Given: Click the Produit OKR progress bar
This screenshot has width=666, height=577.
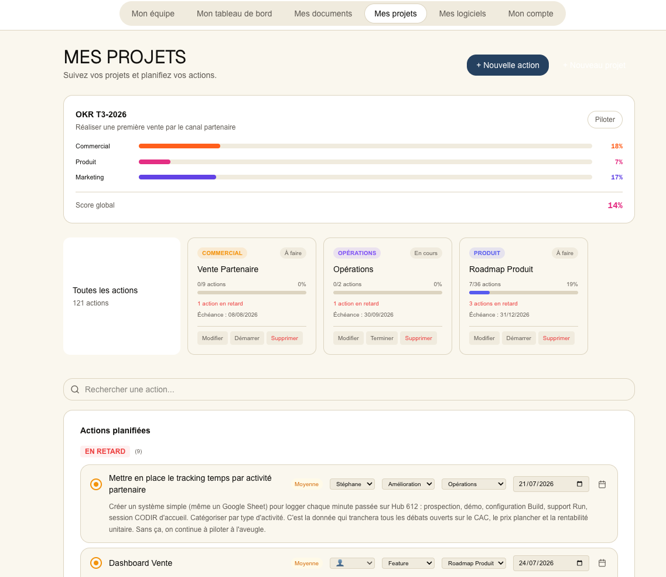Looking at the screenshot, I should (x=366, y=162).
